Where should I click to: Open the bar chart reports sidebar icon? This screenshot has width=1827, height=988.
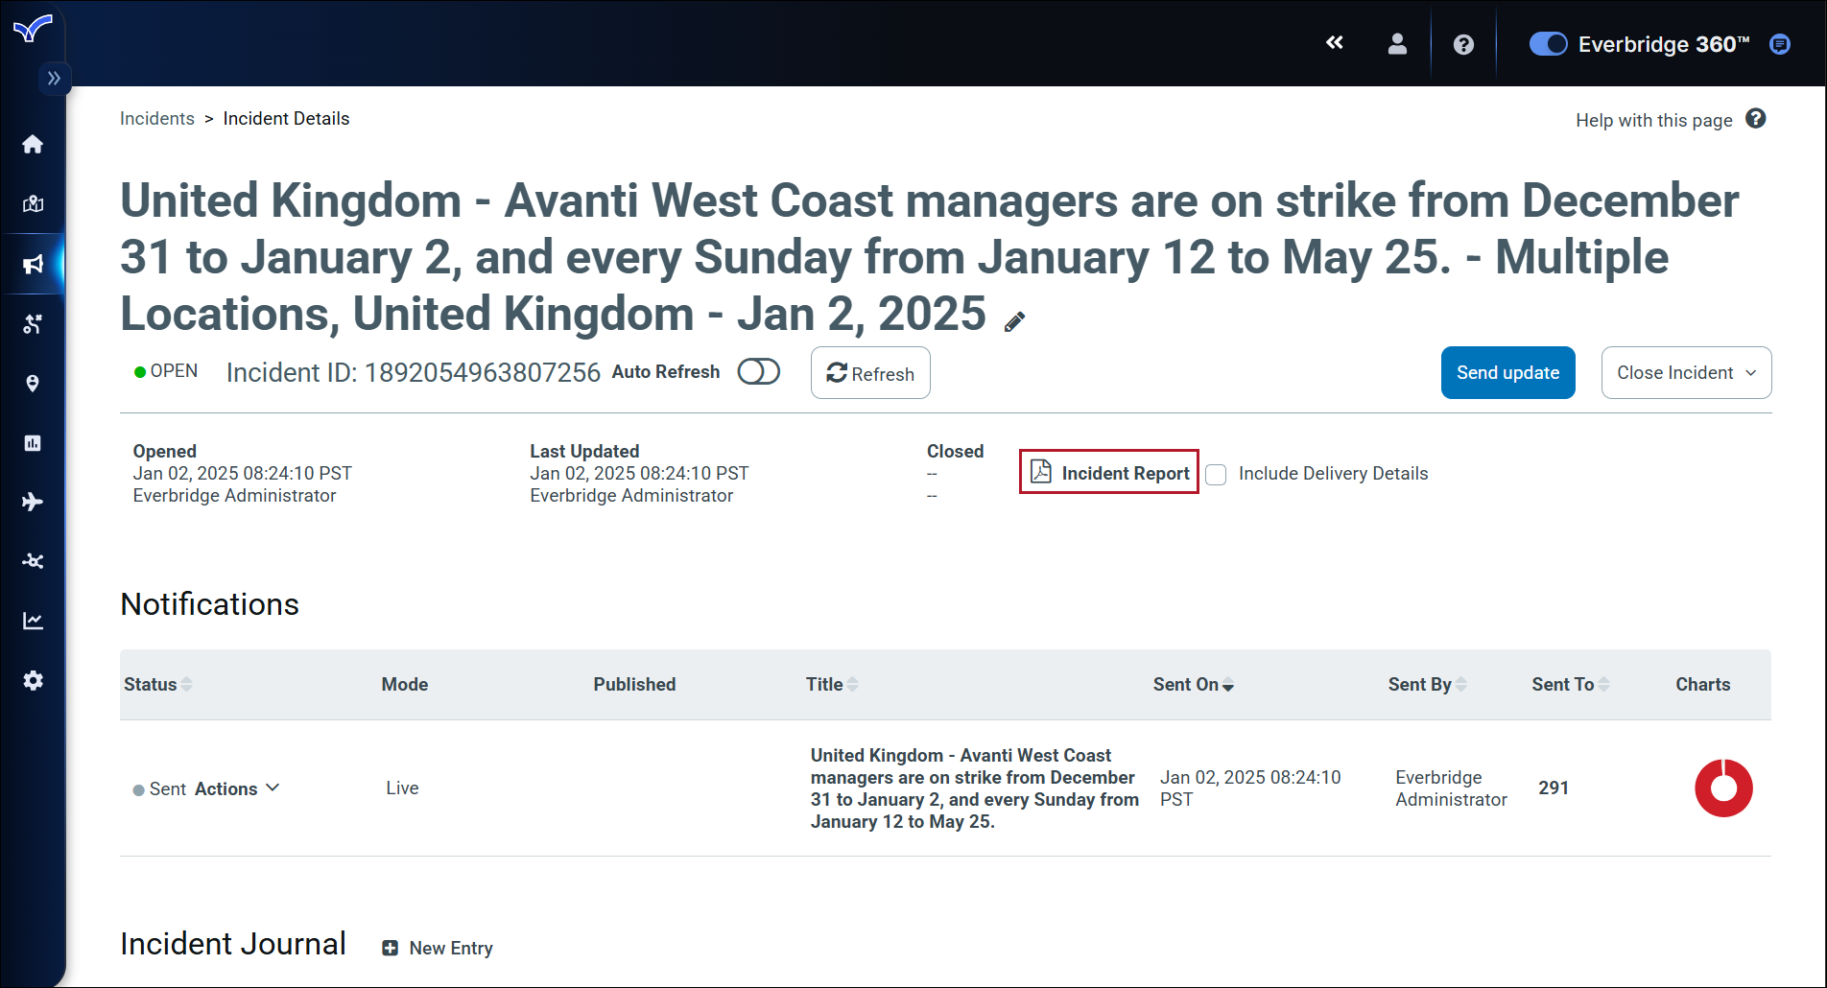point(33,443)
